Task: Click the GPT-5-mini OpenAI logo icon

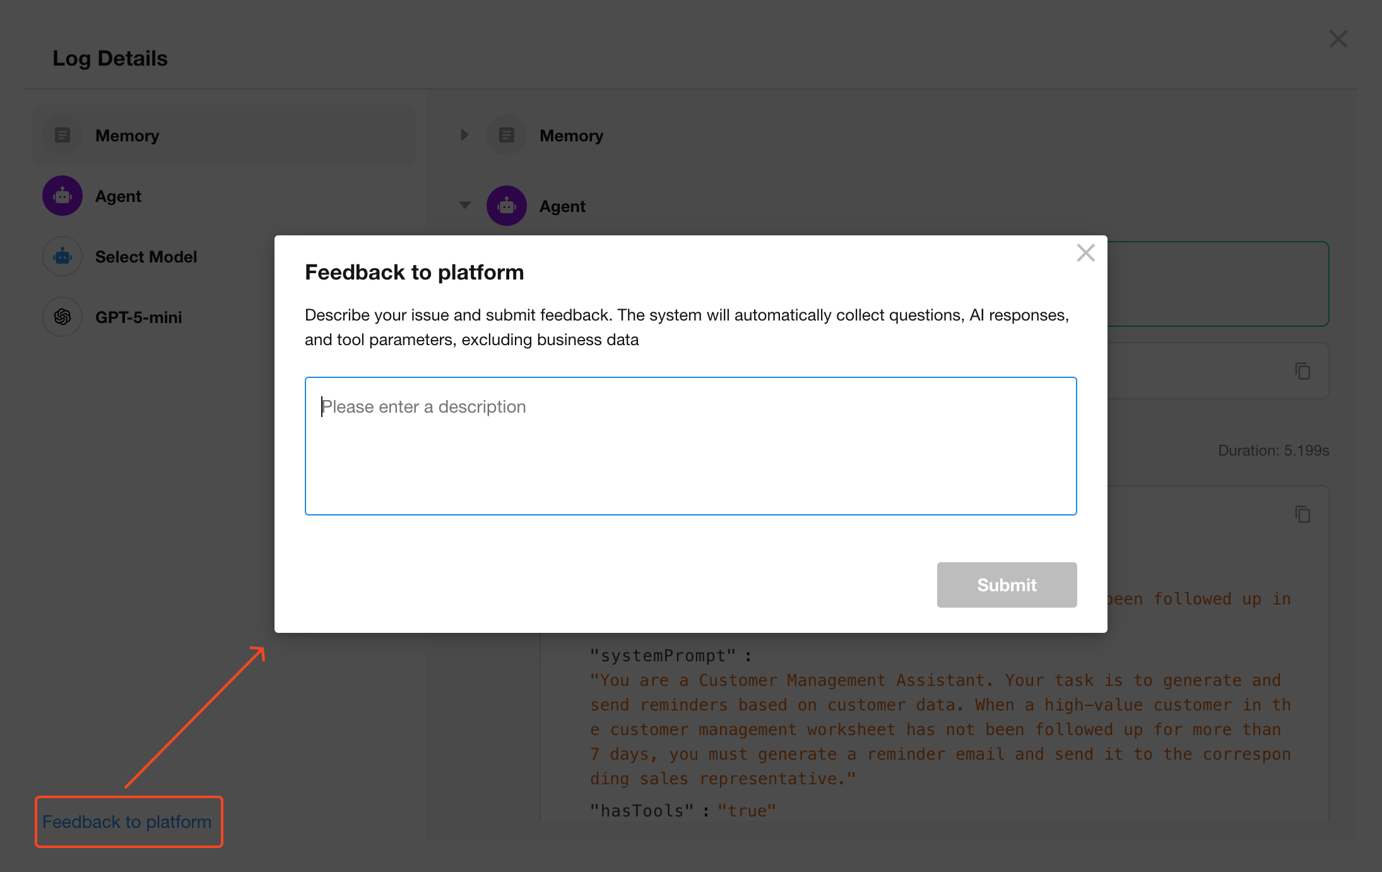Action: 62,317
